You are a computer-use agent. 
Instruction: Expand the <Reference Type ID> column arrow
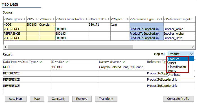pyautogui.click(x=162, y=19)
